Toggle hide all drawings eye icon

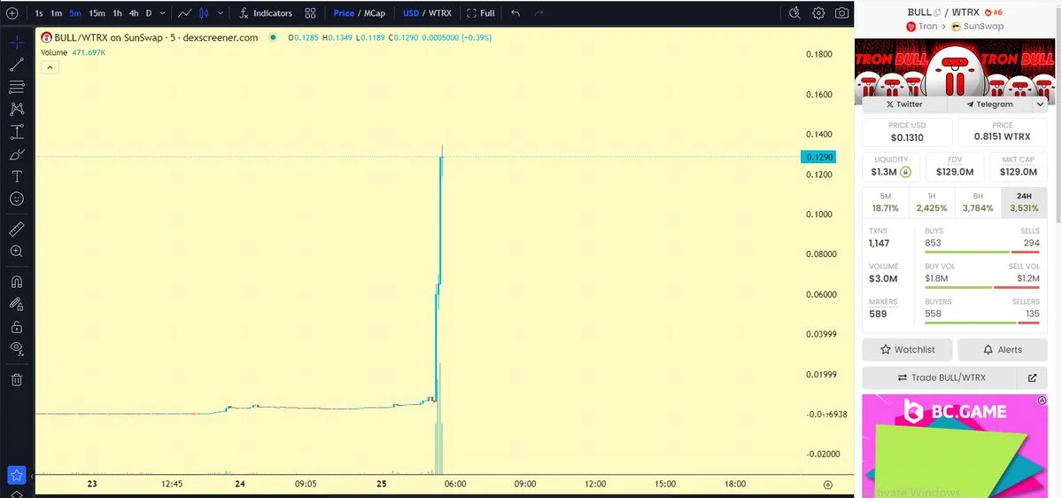click(17, 349)
